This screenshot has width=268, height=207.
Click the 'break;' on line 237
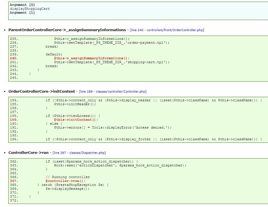(x=52, y=46)
